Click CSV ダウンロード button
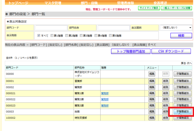This screenshot has width=194, height=131. click(171, 51)
